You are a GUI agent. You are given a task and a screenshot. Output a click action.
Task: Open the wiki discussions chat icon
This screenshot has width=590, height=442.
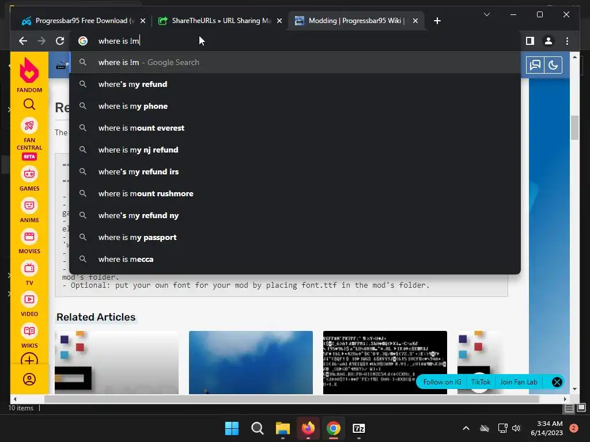point(535,65)
